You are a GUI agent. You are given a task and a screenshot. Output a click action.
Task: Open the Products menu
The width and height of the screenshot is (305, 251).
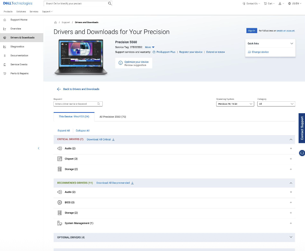tap(8, 12)
